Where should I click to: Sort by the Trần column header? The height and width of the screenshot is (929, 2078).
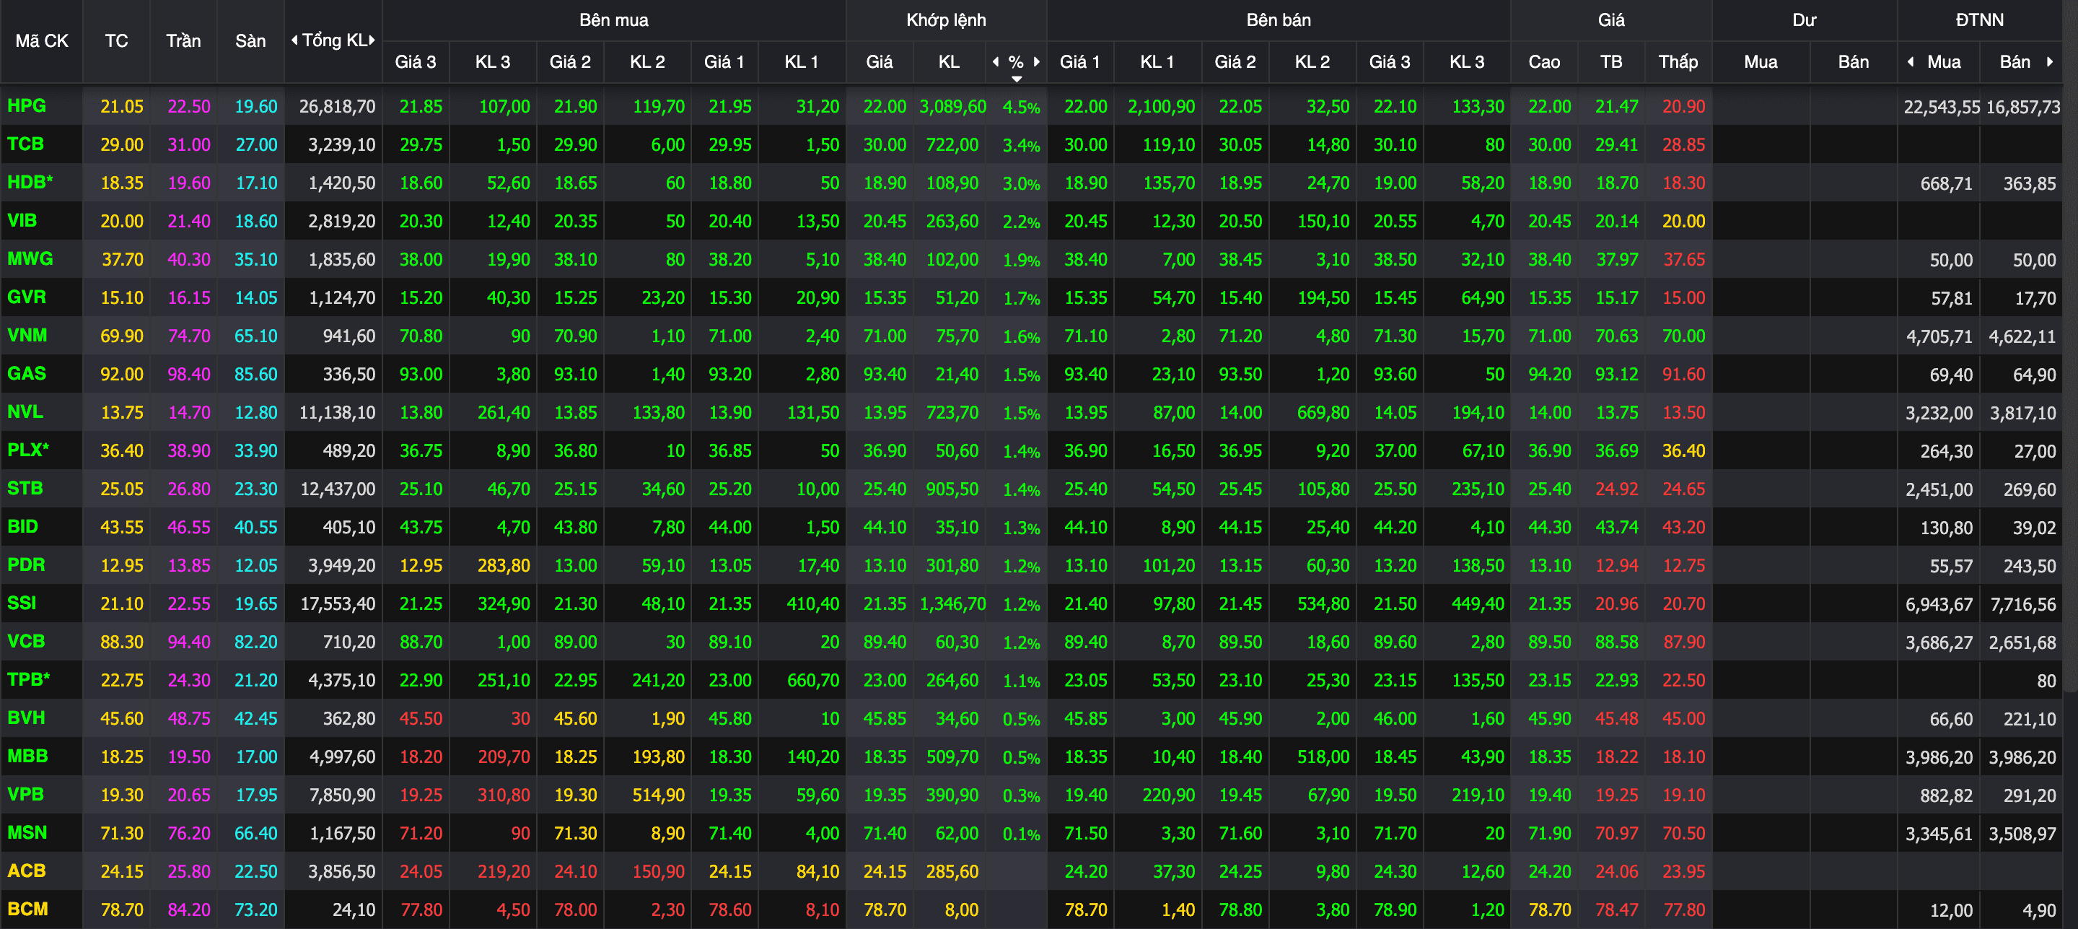click(x=183, y=40)
